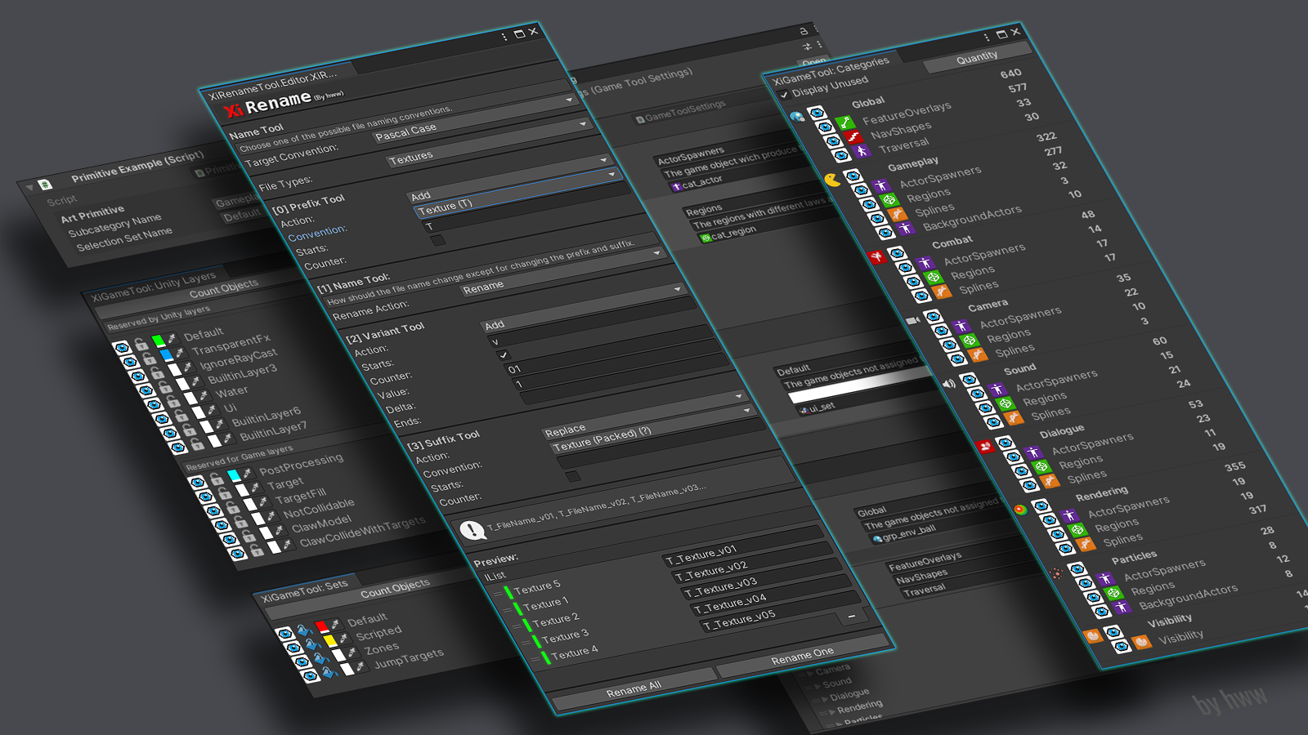
Task: Toggle Display Unused checkbox in Categories
Action: tap(784, 95)
